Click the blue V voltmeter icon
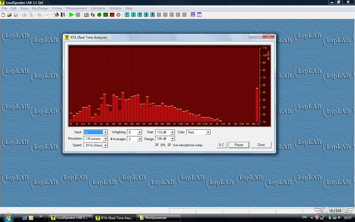This screenshot has width=355, height=222. 118,15
